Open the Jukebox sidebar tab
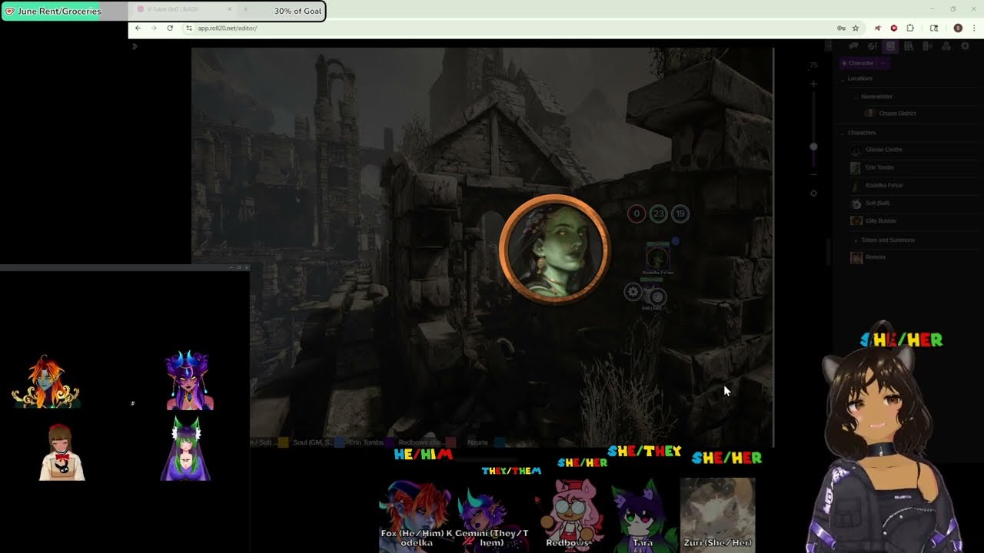This screenshot has width=984, height=553. click(927, 47)
